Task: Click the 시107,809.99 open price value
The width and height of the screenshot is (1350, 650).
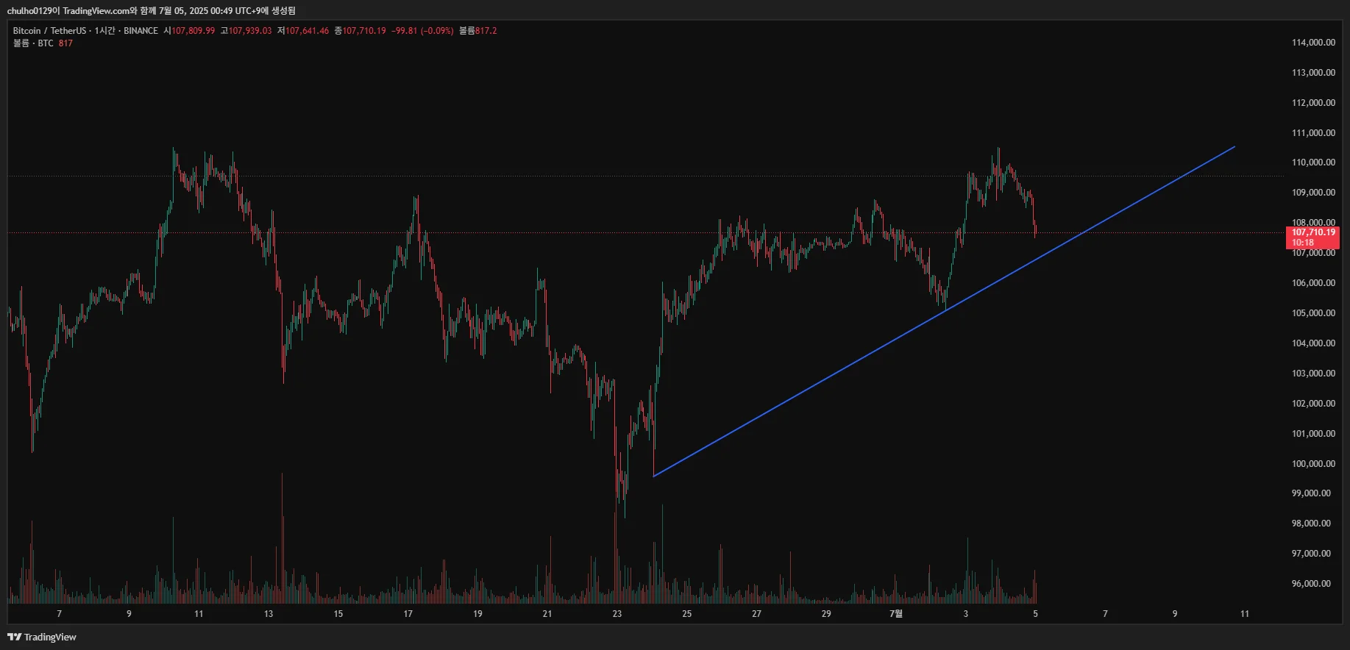Action: pyautogui.click(x=189, y=31)
